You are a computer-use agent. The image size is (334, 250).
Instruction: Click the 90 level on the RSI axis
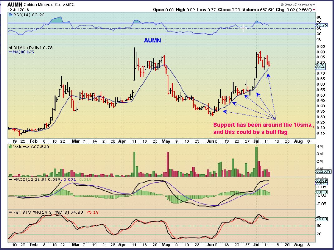tap(319, 17)
